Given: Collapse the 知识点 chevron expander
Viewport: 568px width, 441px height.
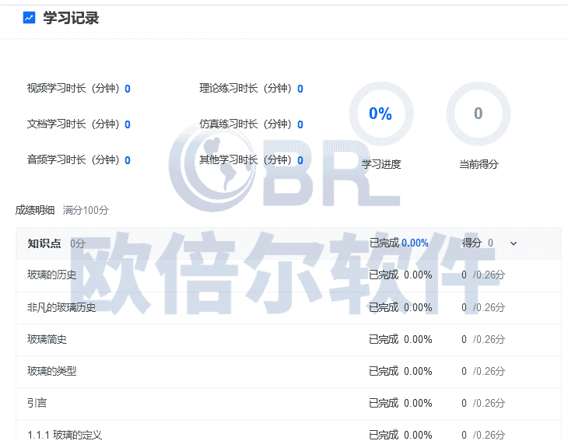Looking at the screenshot, I should coord(513,243).
